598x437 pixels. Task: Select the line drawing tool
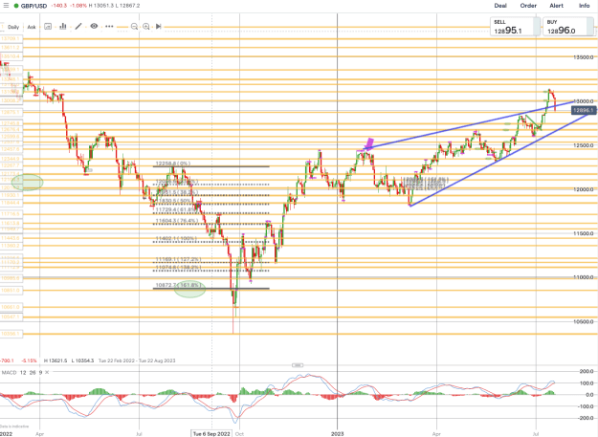78,26
